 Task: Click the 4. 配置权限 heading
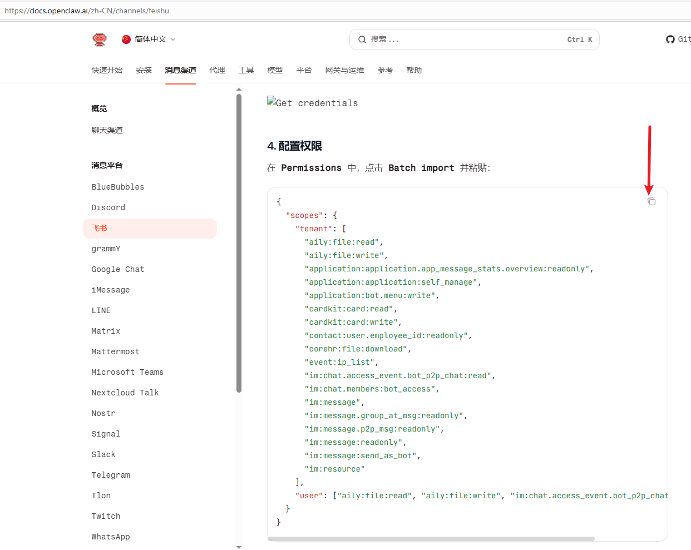tap(294, 146)
